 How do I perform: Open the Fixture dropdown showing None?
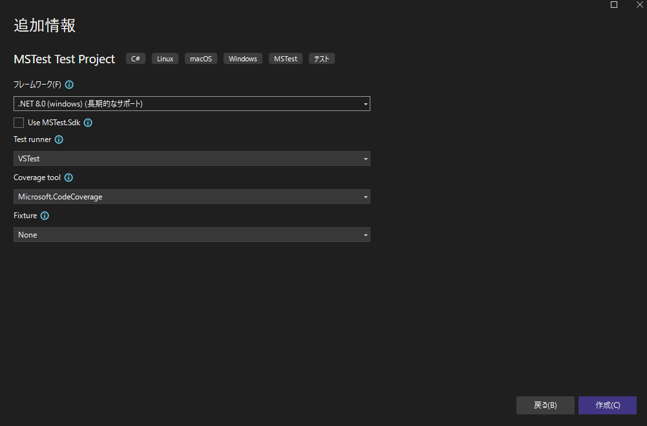click(192, 235)
